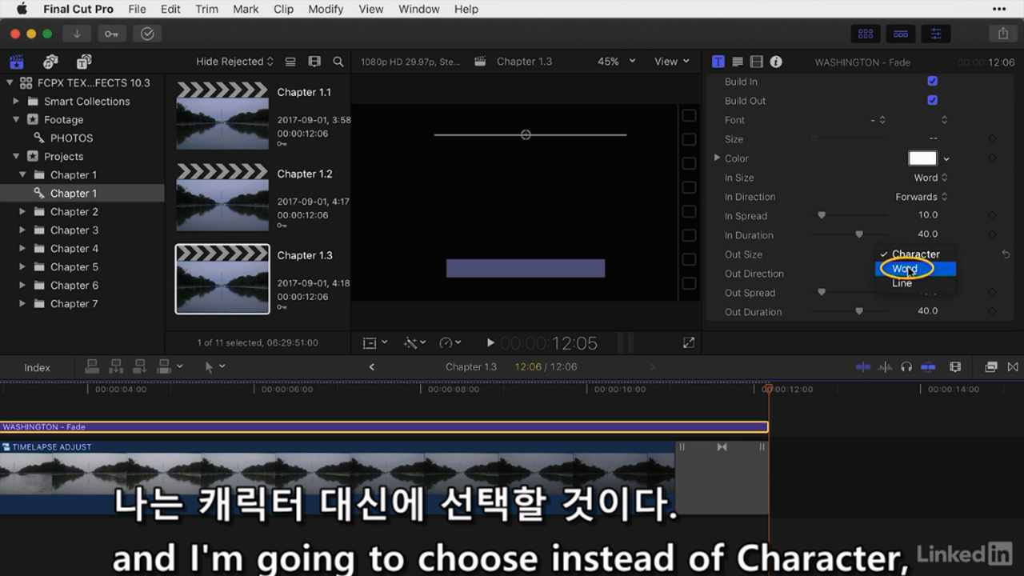Open the Modify menu
The width and height of the screenshot is (1024, 576).
click(325, 9)
